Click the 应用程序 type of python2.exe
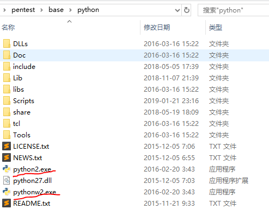The width and height of the screenshot is (269, 209). click(222, 169)
